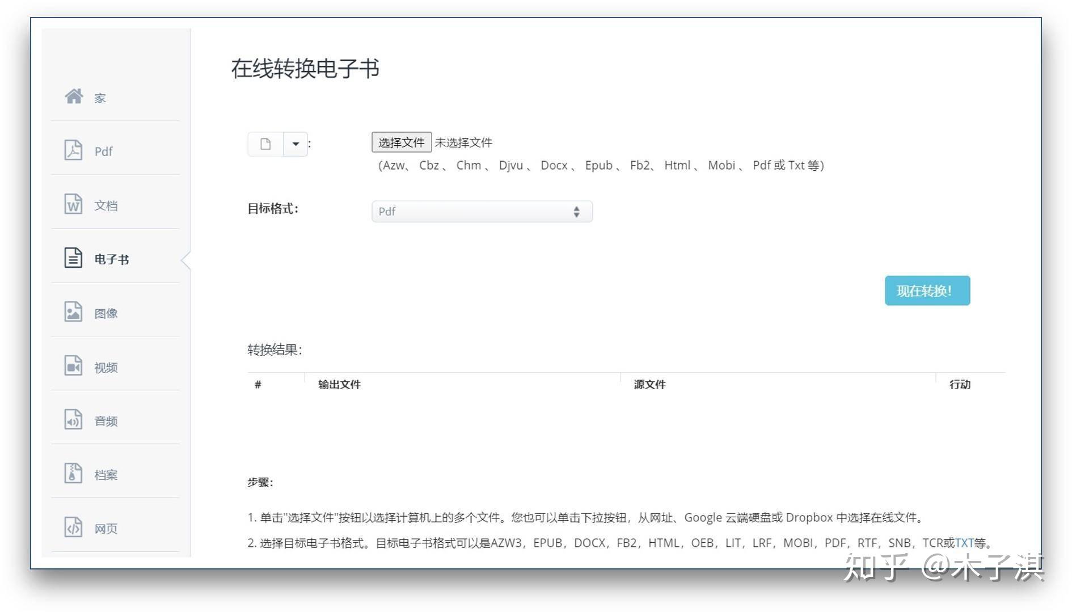Click the 转换结果 heading
Image resolution: width=1072 pixels, height=612 pixels.
click(275, 349)
